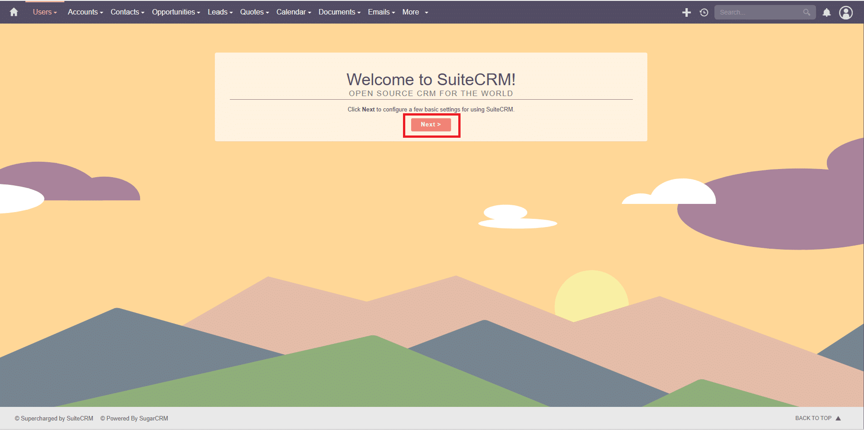Select the Quotes menu item

tap(254, 12)
